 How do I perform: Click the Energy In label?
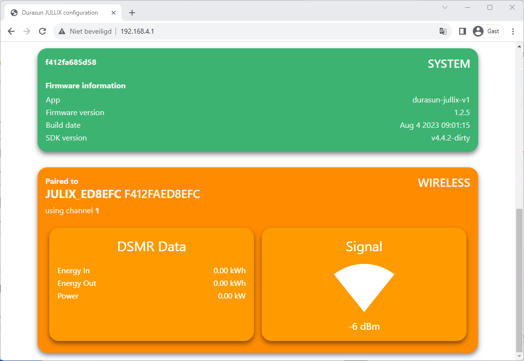pos(74,271)
